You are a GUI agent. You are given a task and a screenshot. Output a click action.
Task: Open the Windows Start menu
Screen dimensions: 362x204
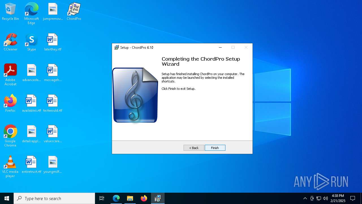[x=7, y=198]
